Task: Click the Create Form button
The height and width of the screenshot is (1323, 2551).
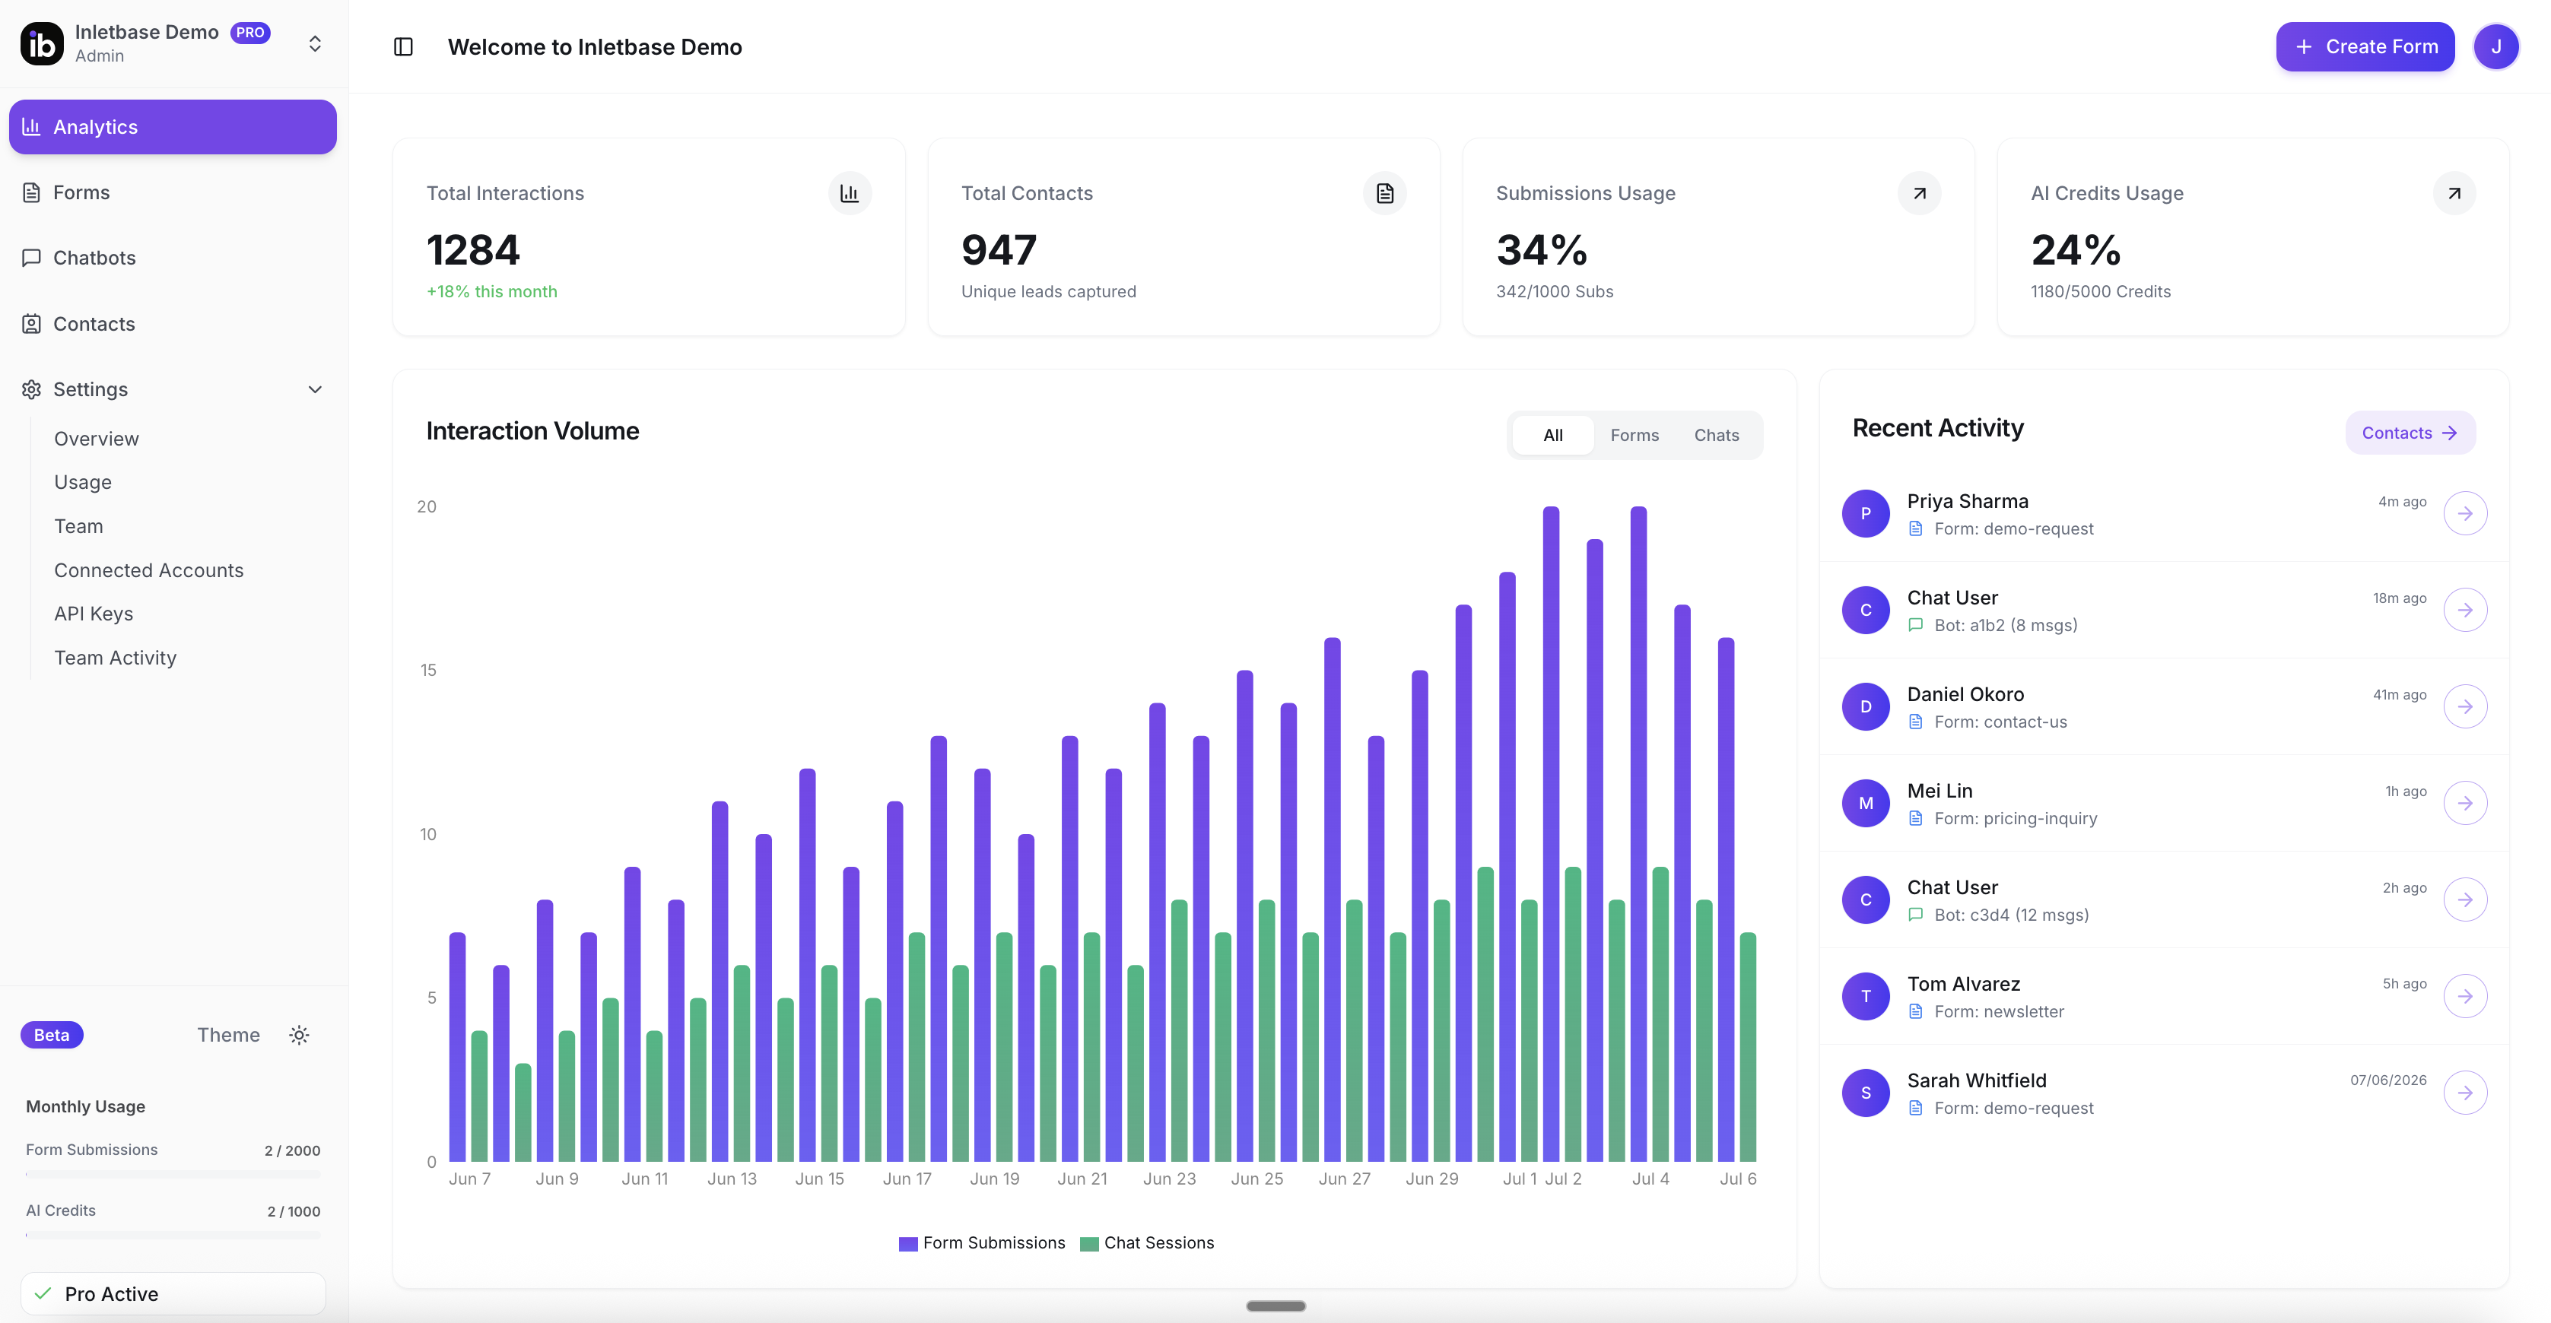Action: point(2365,46)
